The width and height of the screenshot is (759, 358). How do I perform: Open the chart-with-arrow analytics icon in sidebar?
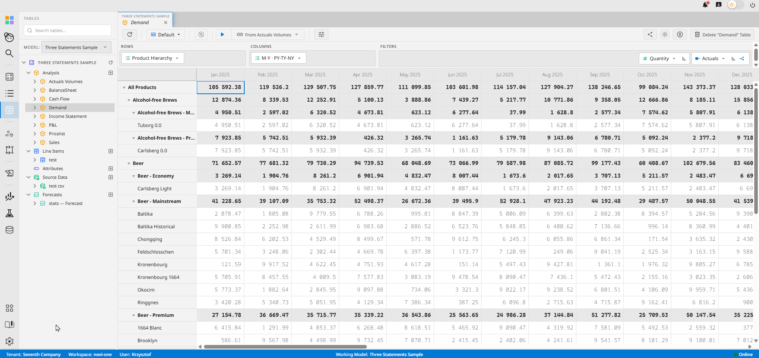click(x=9, y=197)
